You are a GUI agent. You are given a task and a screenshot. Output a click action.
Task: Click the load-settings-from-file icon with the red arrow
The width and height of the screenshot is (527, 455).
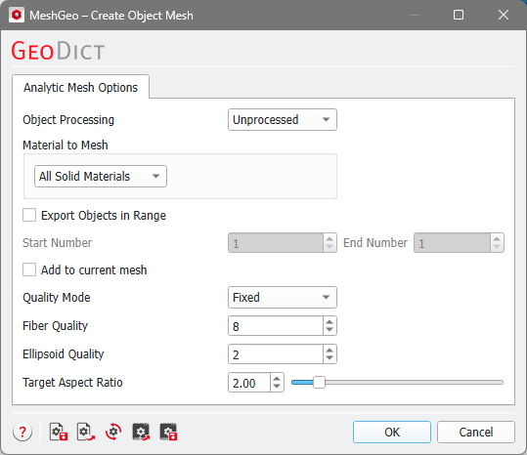tap(86, 432)
